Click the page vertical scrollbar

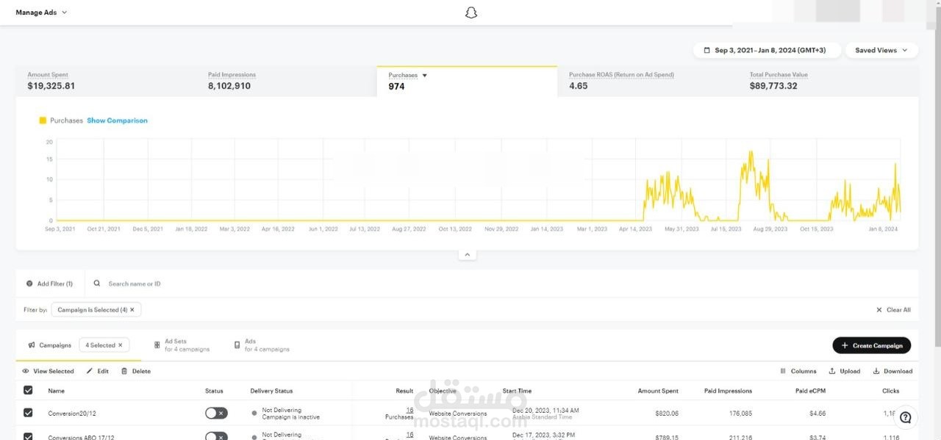[x=937, y=176]
